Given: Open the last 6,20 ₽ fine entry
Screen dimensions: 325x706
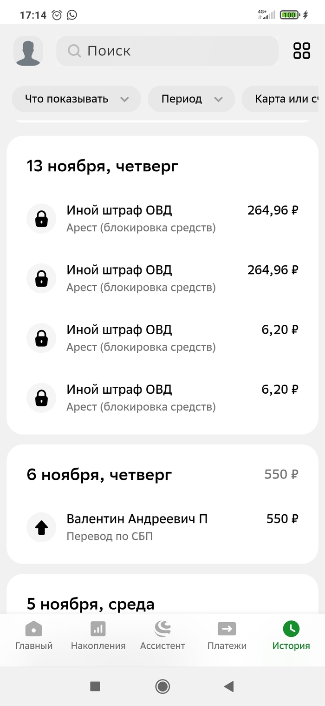Looking at the screenshot, I should tap(162, 398).
